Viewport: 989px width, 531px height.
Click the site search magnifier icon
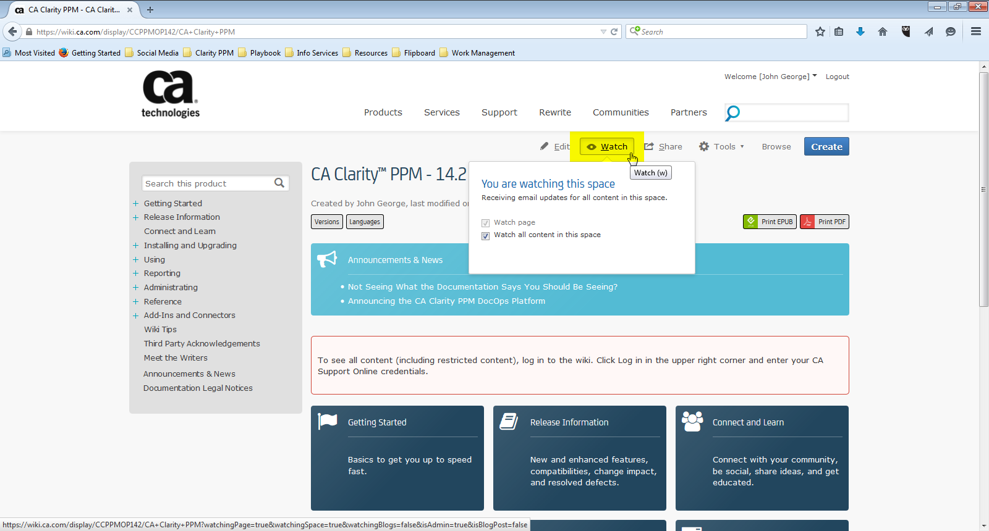pyautogui.click(x=732, y=113)
